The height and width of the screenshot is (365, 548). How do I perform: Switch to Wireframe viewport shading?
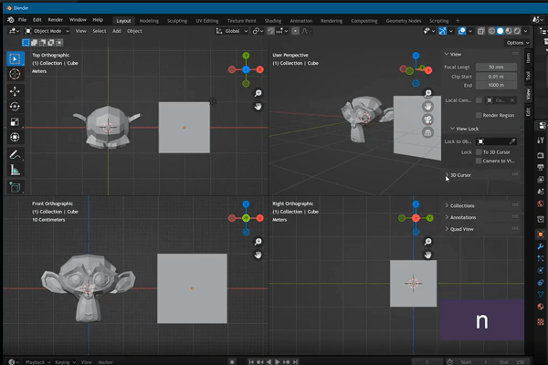click(x=491, y=31)
